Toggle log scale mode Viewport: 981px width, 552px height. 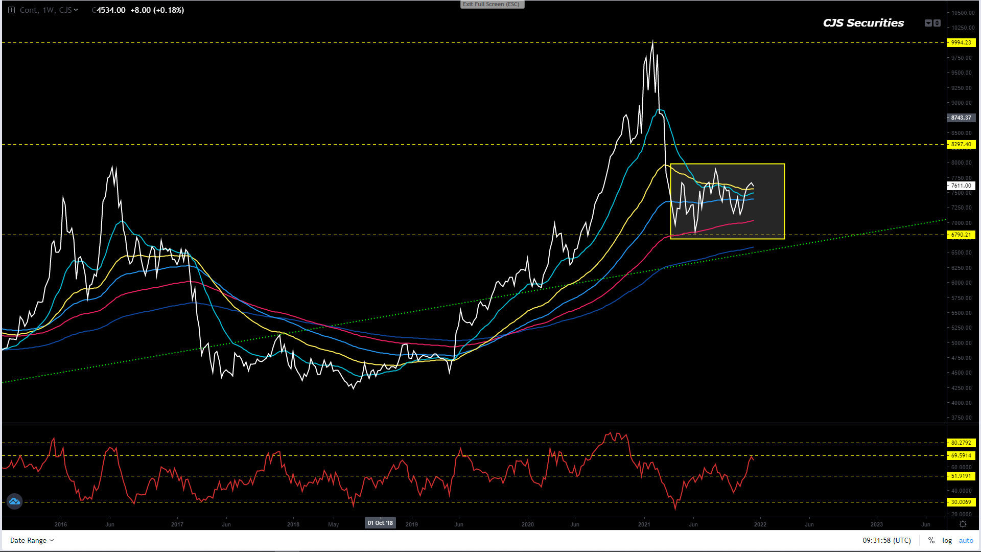[x=947, y=540]
